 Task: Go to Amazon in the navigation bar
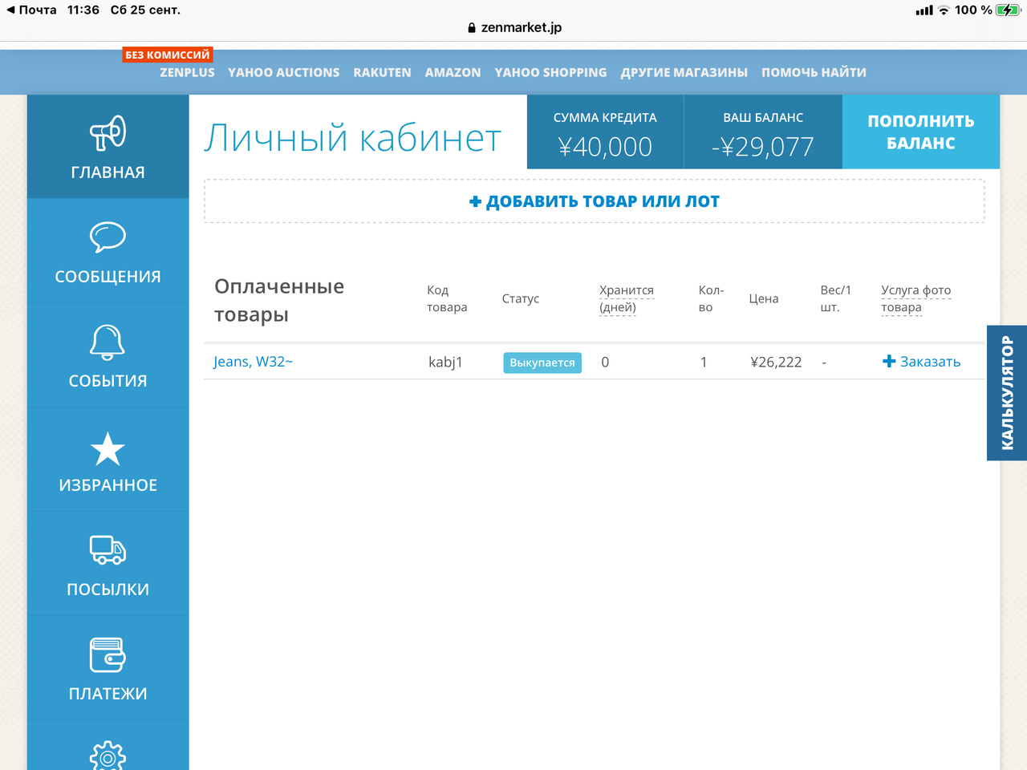pos(453,72)
